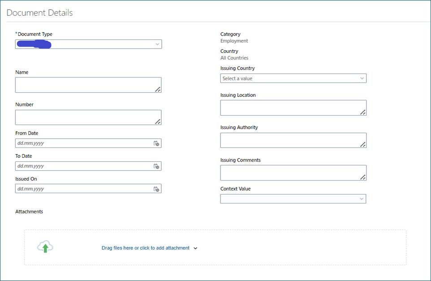Screen dimensions: 431x281
Task: Click the Document Type label
Action: (35, 34)
